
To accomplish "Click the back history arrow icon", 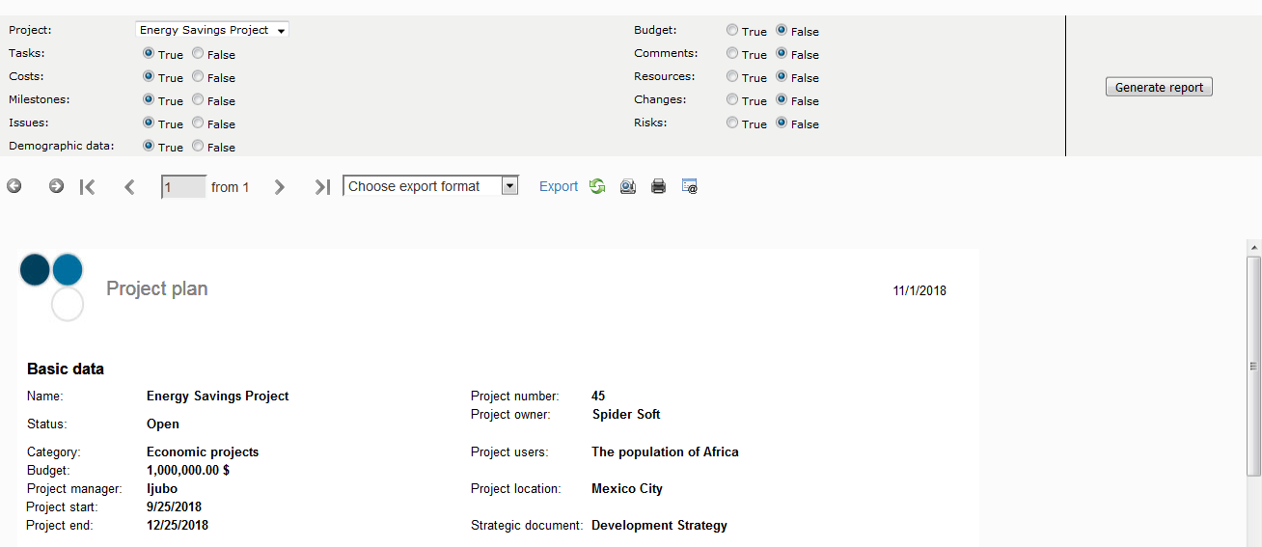I will click(14, 186).
